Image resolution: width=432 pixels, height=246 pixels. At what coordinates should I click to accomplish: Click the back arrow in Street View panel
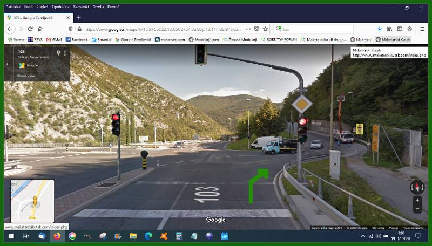8,64
